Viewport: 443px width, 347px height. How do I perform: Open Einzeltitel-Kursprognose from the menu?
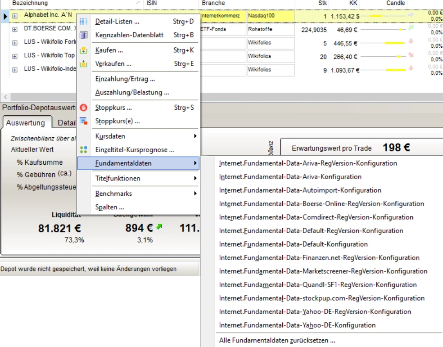(138, 149)
